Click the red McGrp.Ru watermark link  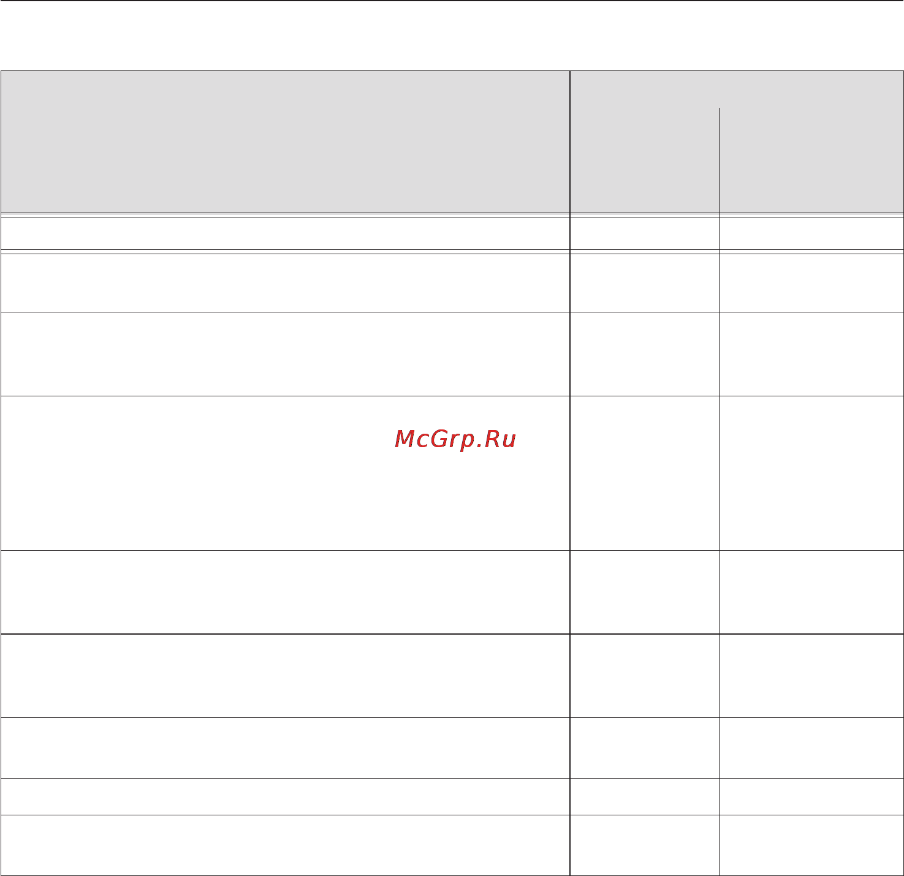[x=455, y=439]
